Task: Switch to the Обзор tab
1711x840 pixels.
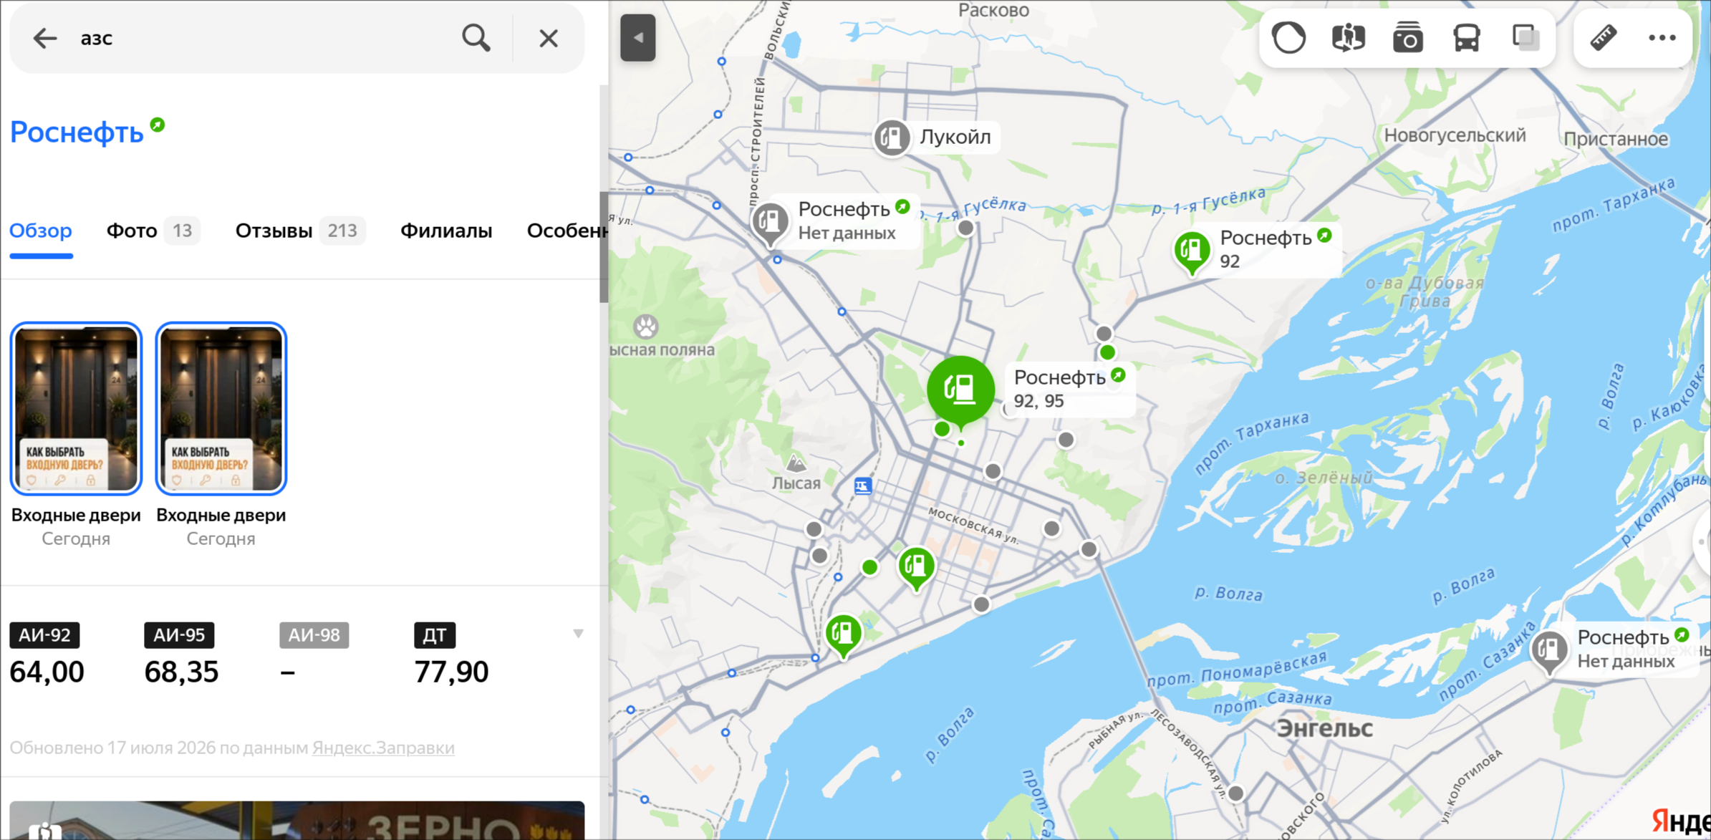Action: [x=41, y=231]
